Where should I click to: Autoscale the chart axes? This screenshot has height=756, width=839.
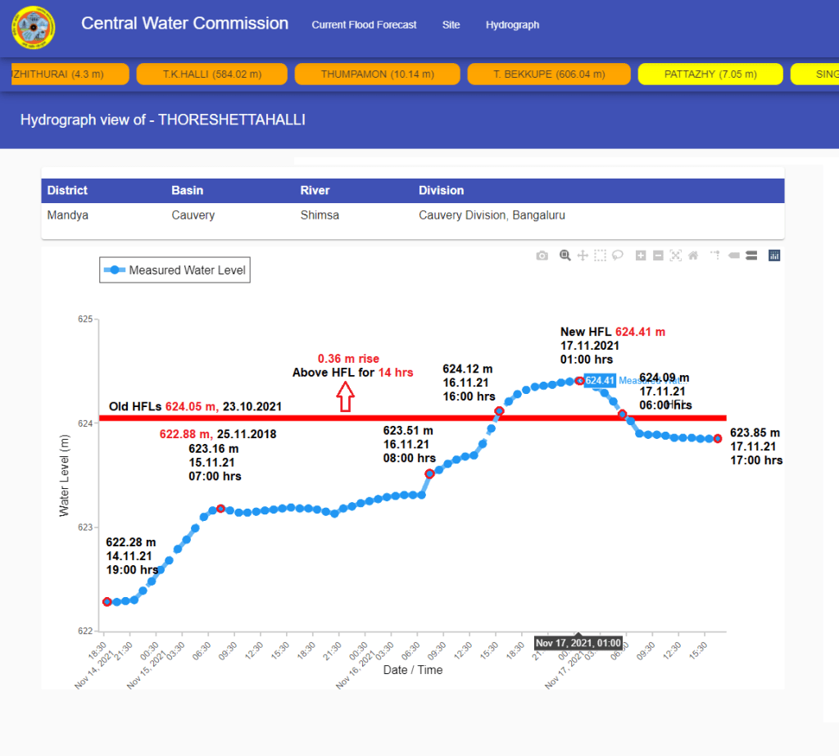(675, 256)
